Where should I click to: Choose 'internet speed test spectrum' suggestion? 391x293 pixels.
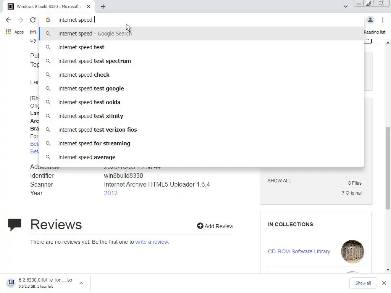(x=202, y=61)
